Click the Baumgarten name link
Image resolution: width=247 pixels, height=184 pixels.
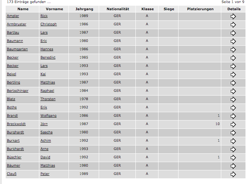17,49
